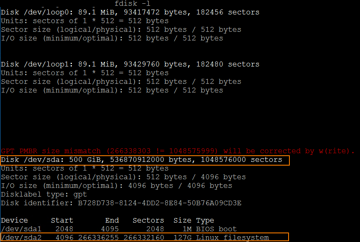Select the Disk /dev/loop0 line
Screen dimensions: 360x242
[130, 12]
